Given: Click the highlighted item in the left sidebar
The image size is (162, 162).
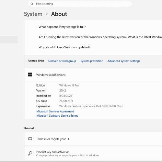Looking at the screenshot, I should (9, 40).
